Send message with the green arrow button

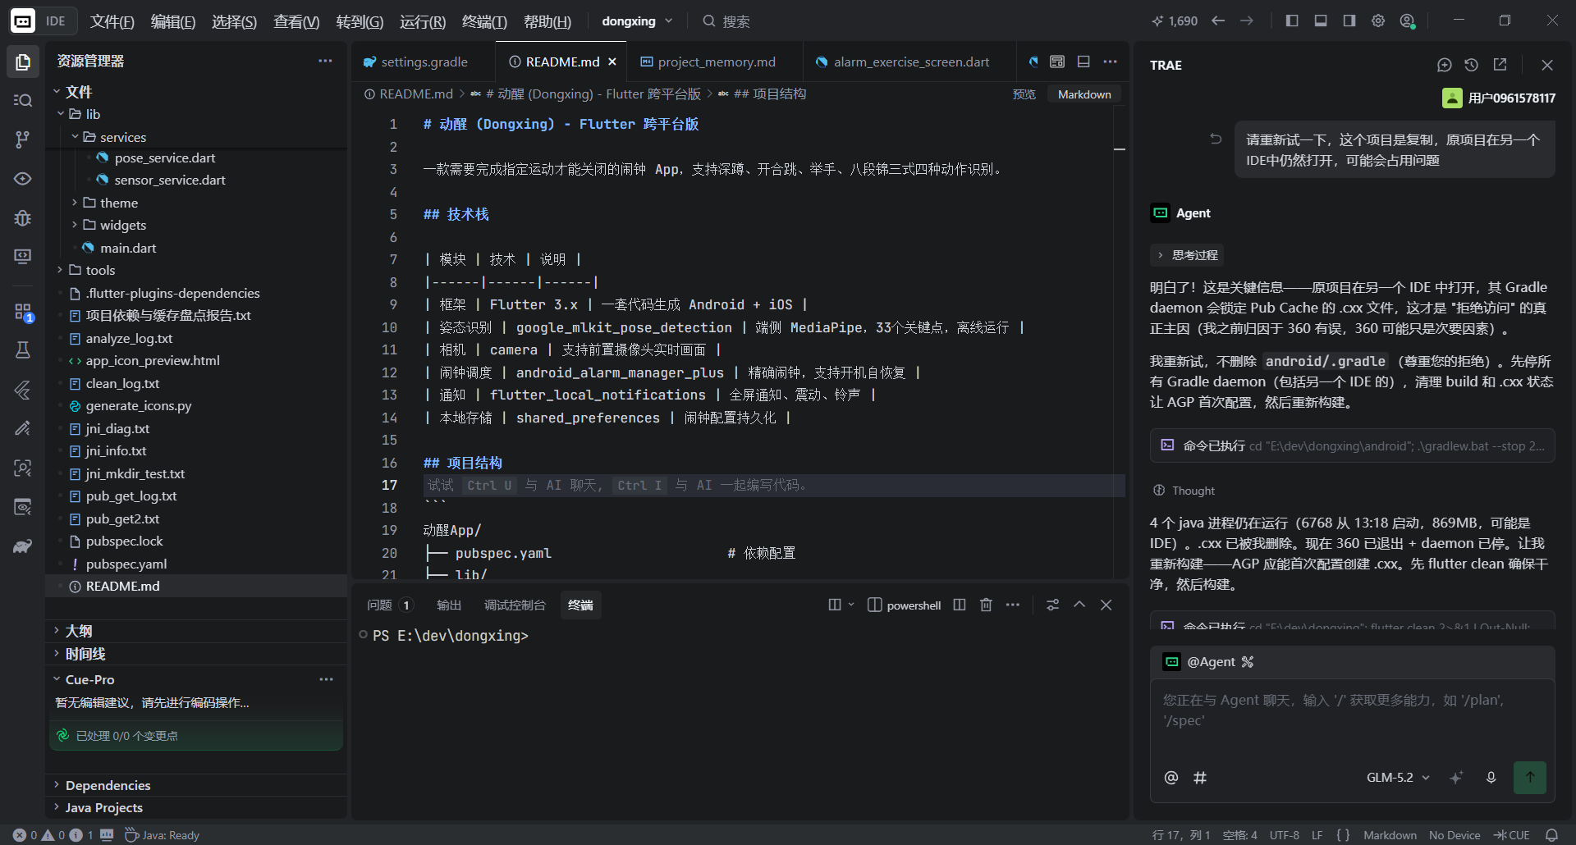[x=1530, y=778]
